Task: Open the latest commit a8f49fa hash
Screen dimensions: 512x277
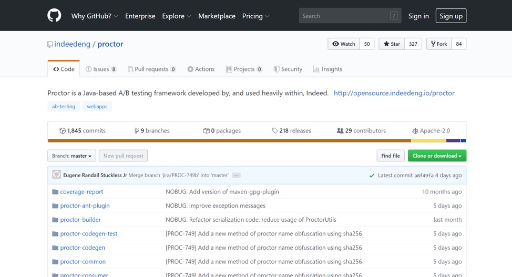Action: [x=424, y=176]
